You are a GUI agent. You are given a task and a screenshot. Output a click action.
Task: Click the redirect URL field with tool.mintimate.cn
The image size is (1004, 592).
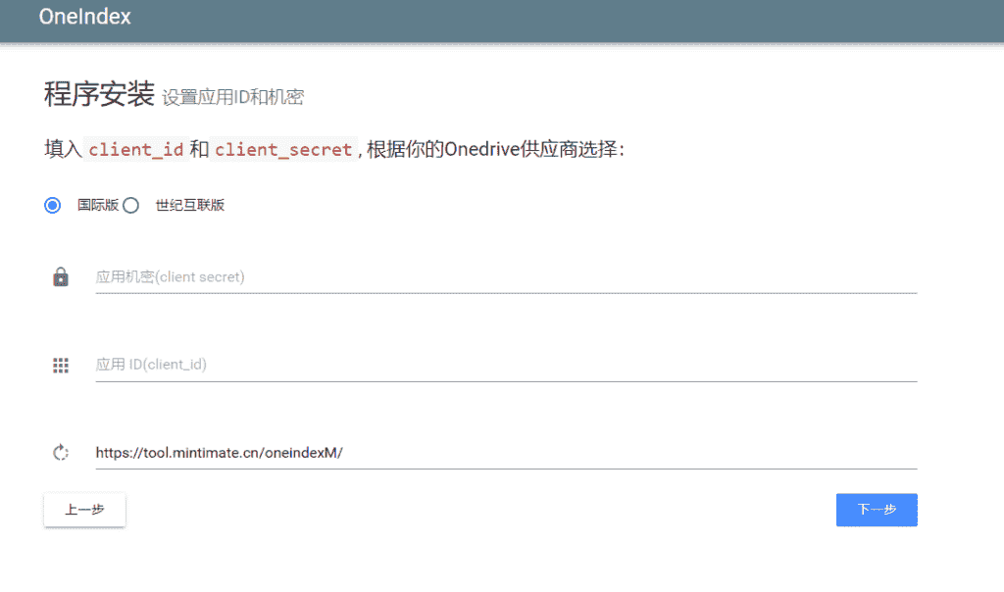tap(506, 453)
